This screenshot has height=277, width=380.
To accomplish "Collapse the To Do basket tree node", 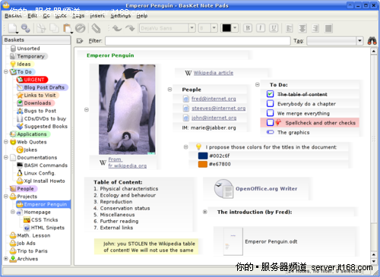I will pyautogui.click(x=6, y=72).
